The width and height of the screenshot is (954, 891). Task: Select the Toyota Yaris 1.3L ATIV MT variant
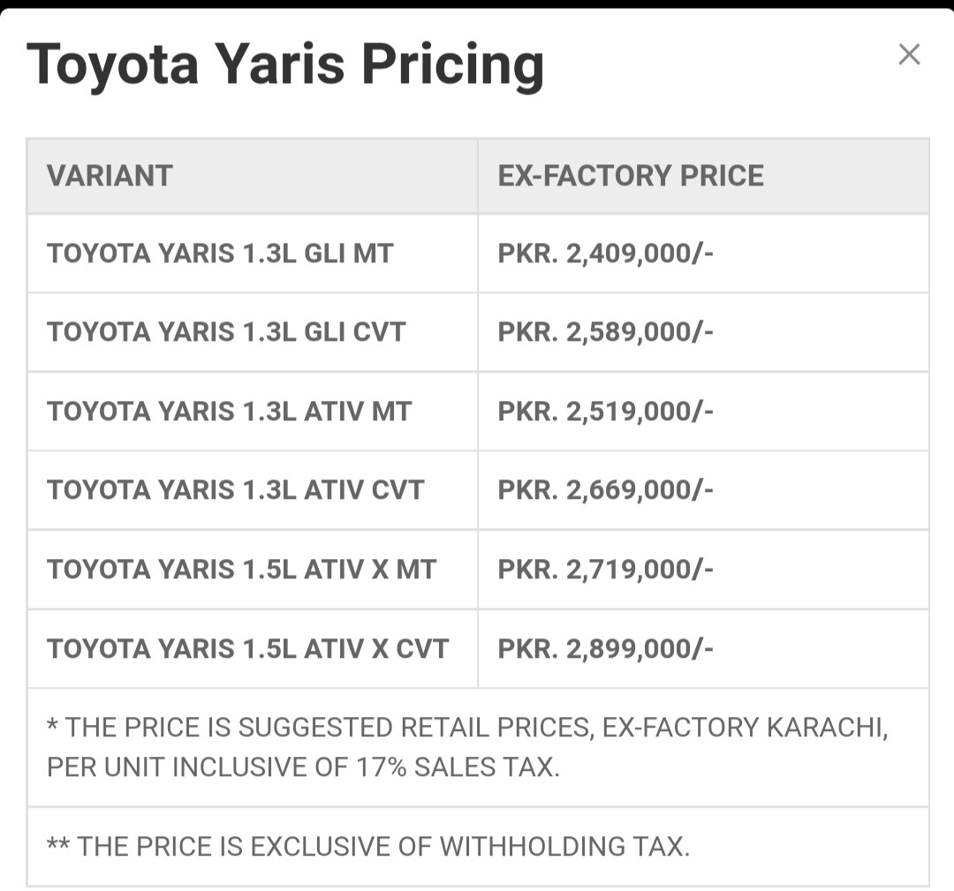tap(230, 412)
